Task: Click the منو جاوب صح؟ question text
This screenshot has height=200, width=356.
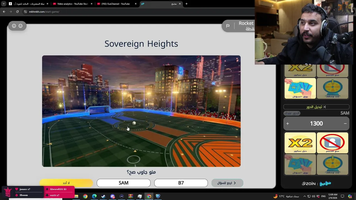Action: [x=141, y=172]
